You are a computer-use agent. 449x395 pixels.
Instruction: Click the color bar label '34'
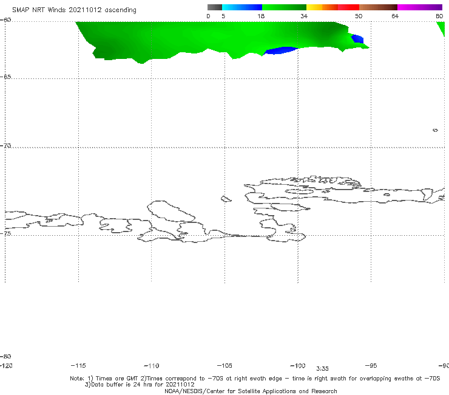point(304,16)
